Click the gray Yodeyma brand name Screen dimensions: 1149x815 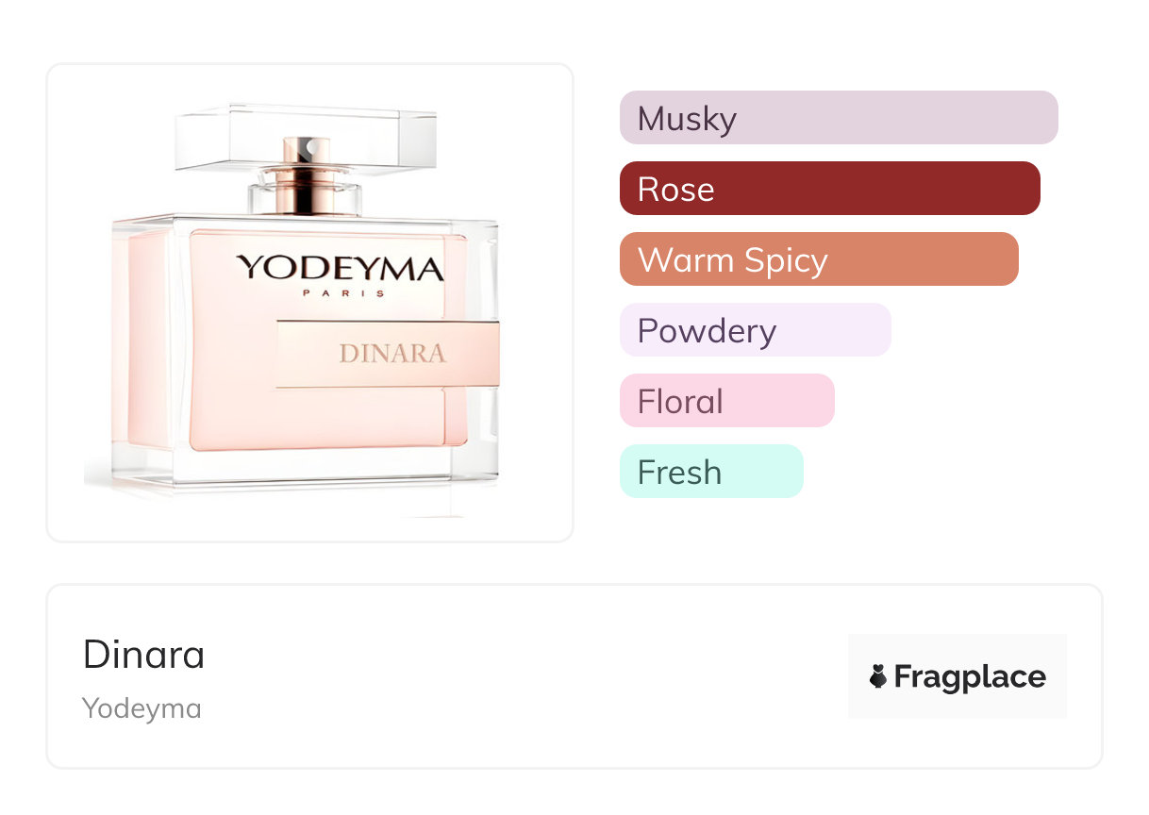(x=142, y=708)
